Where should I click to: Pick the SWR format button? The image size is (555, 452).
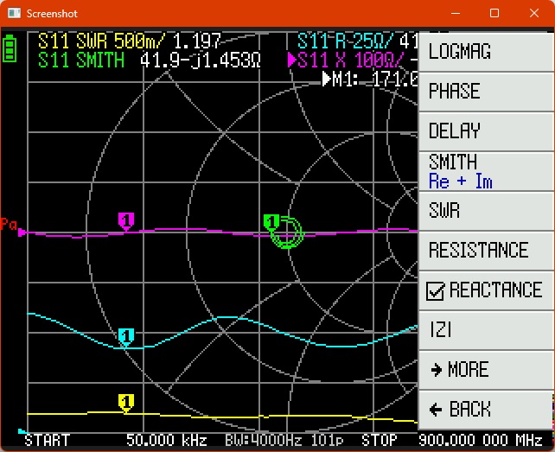pos(486,210)
